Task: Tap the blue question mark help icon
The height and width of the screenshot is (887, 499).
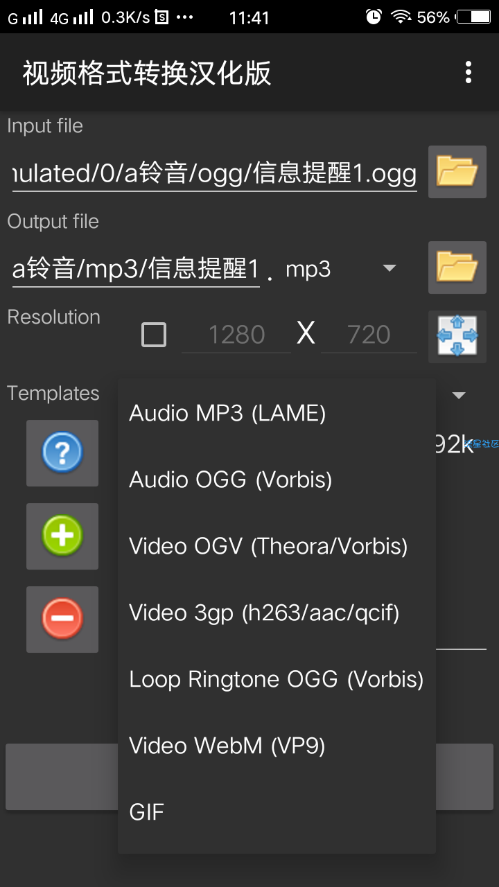Action: tap(62, 453)
